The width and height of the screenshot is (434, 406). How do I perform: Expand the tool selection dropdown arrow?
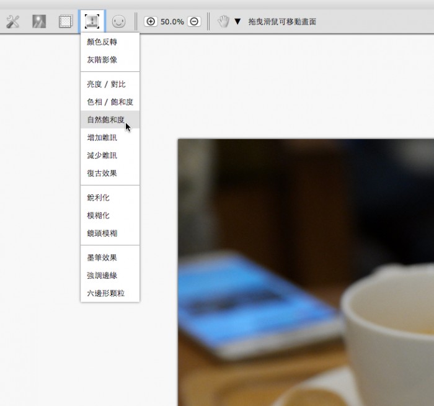tap(237, 22)
